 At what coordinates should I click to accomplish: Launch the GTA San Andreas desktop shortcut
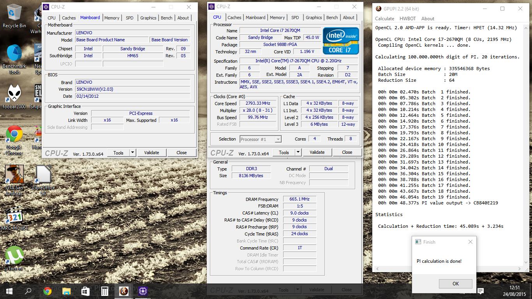pyautogui.click(x=14, y=180)
